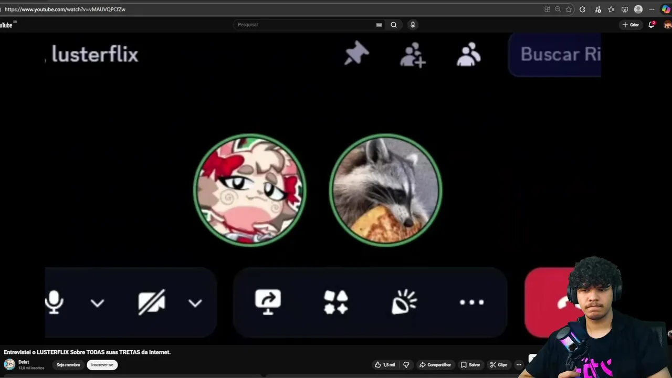
Task: Click the screenshot scissors icon in browser toolbar
Action: point(625,9)
